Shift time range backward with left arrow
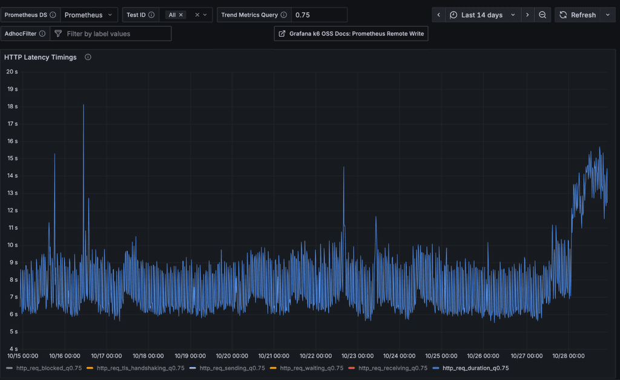 [x=438, y=15]
